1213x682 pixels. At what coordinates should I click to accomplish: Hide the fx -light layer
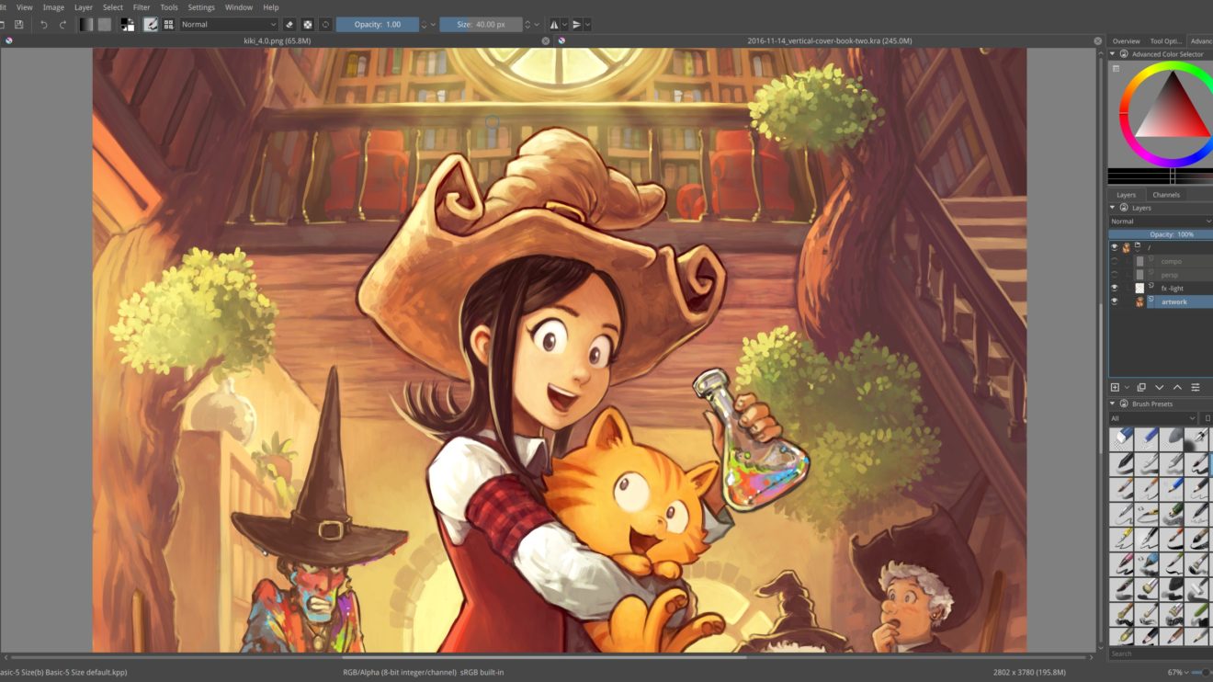click(1115, 288)
